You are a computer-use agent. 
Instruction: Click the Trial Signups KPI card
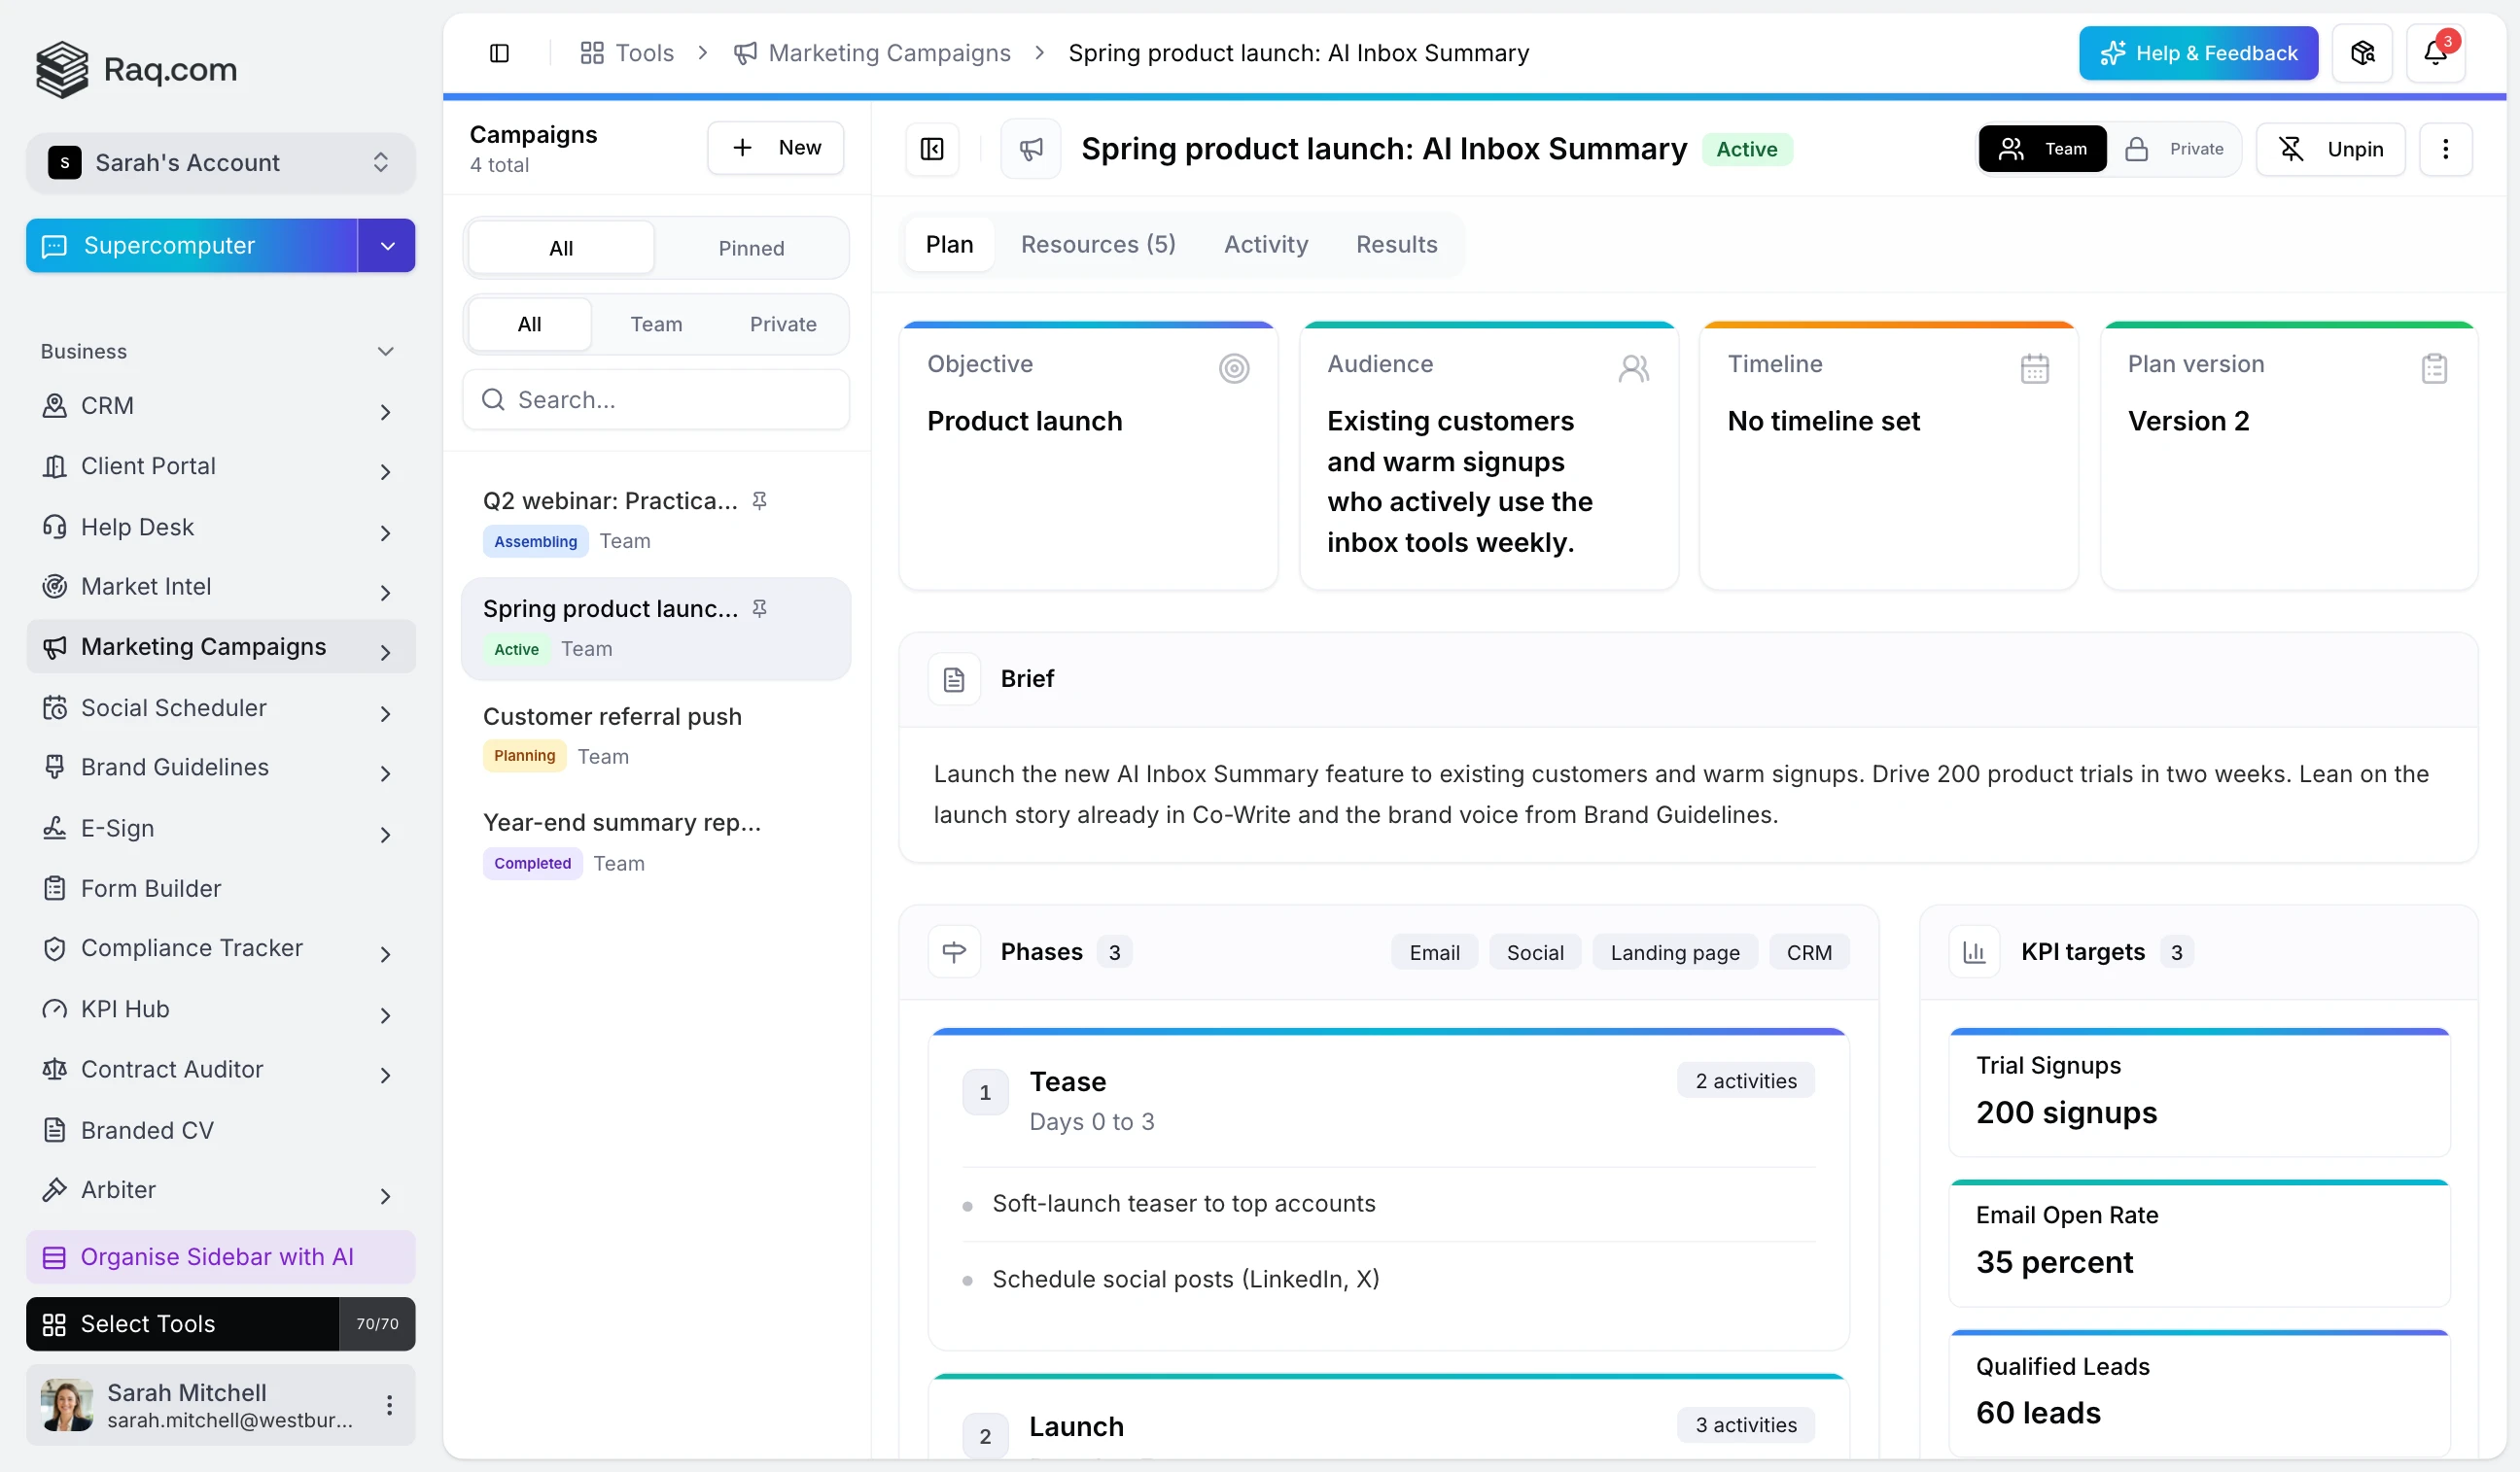coord(2199,1091)
